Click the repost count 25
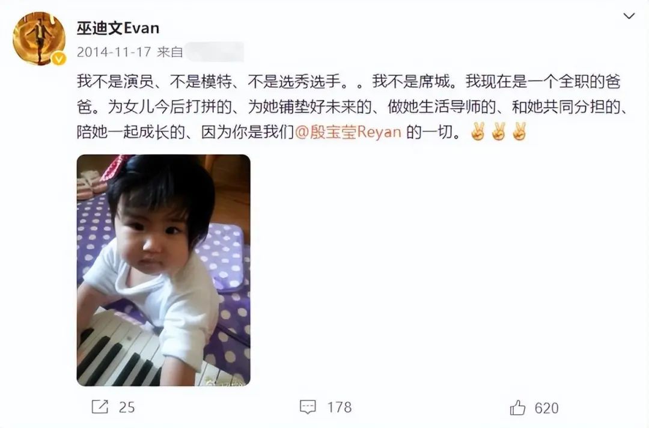The height and width of the screenshot is (428, 649). [x=127, y=408]
